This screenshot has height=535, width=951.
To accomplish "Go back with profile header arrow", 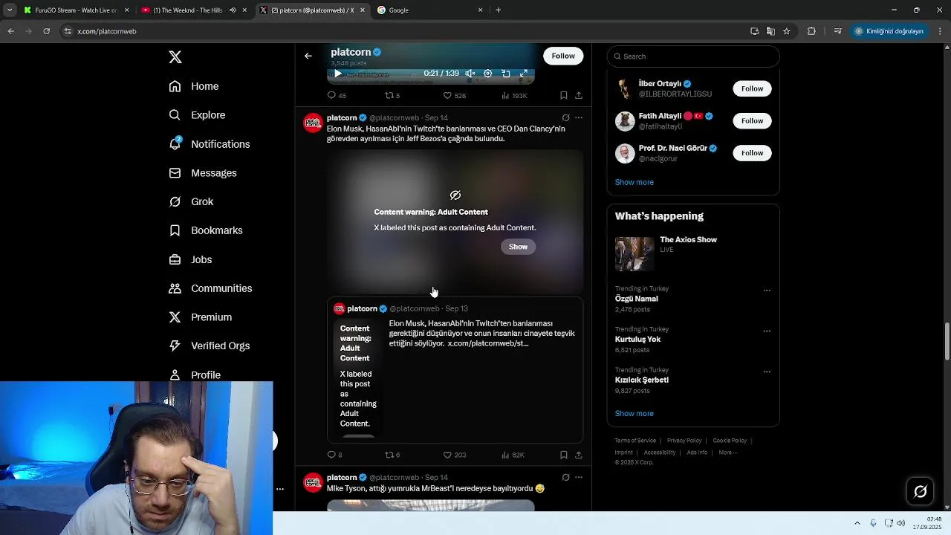I will coord(308,56).
